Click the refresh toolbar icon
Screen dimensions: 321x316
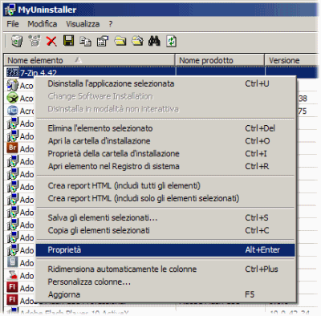tap(171, 42)
